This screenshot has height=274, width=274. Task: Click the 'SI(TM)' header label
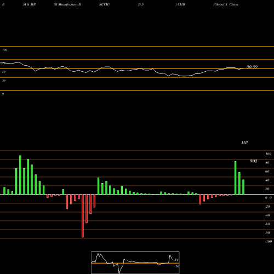104,4
